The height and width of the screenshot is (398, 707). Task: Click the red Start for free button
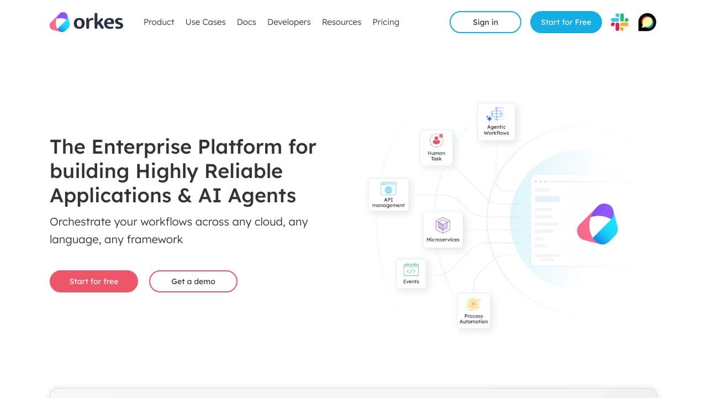tap(94, 281)
